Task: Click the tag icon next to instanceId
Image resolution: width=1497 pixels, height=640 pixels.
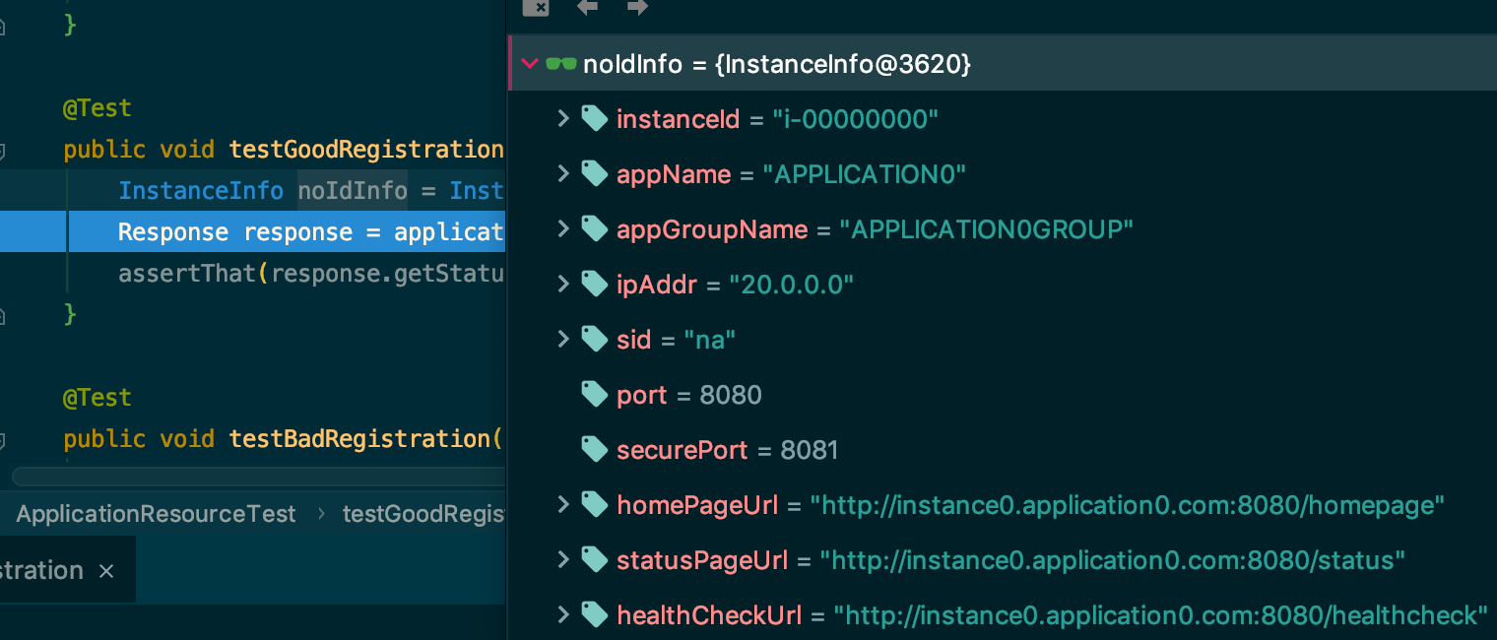Action: click(x=594, y=119)
